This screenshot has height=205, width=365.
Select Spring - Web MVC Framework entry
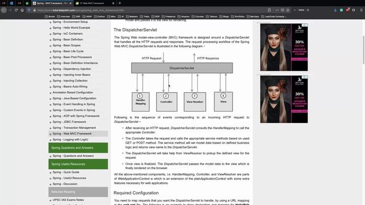tap(78, 134)
